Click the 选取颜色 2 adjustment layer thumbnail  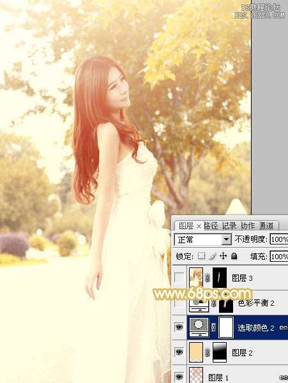tap(199, 327)
